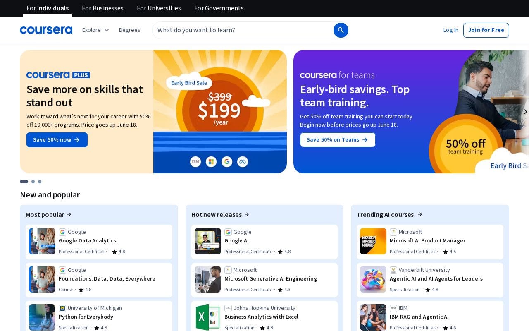Click the IBM partner logo in banner

coord(195,162)
